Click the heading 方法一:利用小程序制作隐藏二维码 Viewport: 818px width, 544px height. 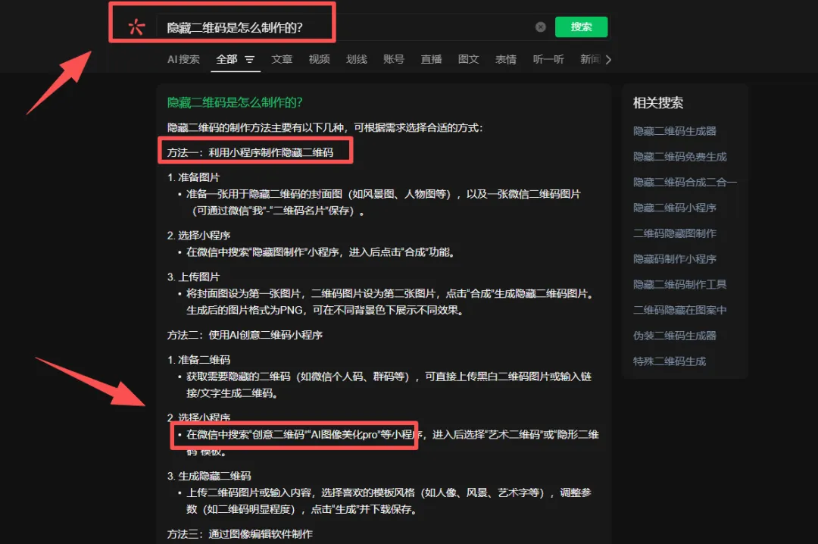251,152
